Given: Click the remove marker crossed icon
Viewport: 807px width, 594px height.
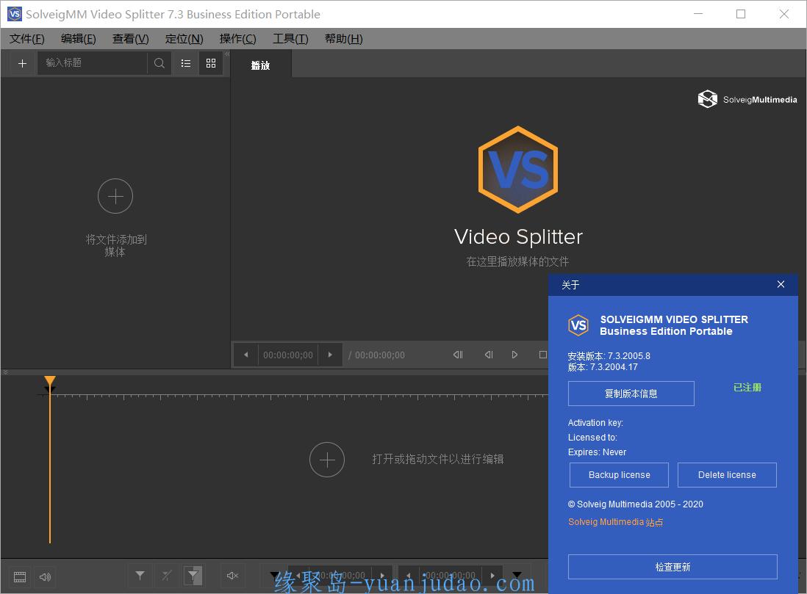Looking at the screenshot, I should coord(167,576).
